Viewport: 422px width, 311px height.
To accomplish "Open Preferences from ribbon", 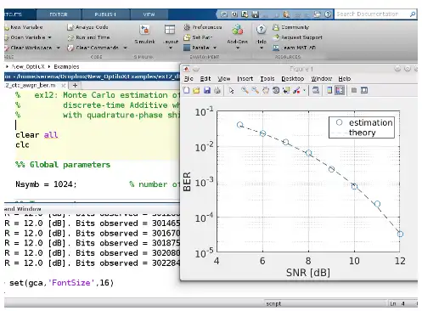I will pyautogui.click(x=203, y=27).
